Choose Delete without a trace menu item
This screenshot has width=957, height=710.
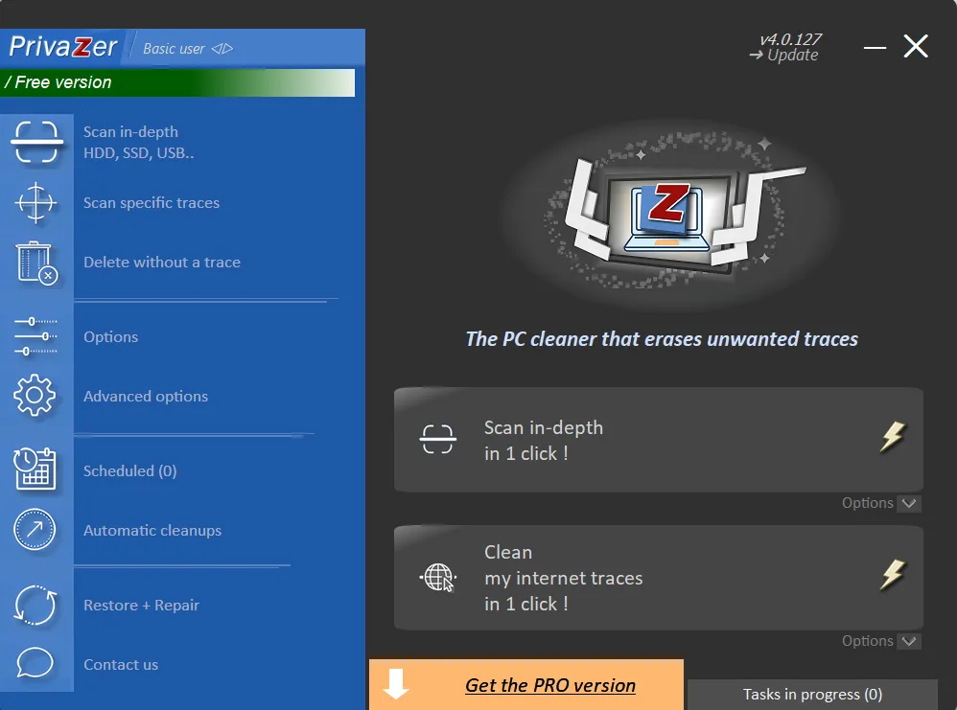tap(162, 263)
